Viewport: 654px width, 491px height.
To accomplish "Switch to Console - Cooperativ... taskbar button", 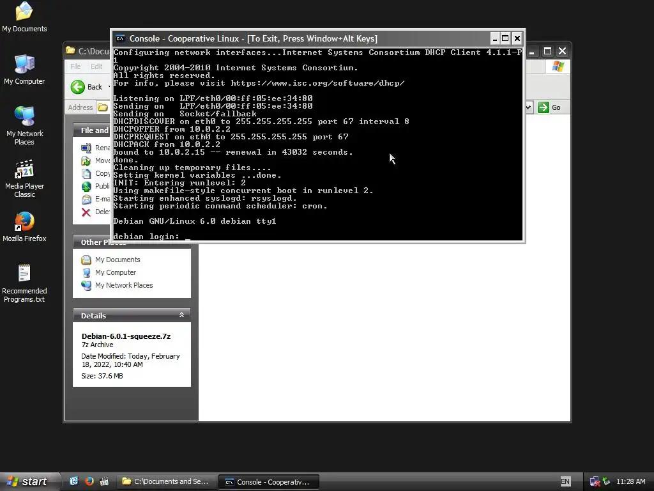I will pyautogui.click(x=269, y=482).
